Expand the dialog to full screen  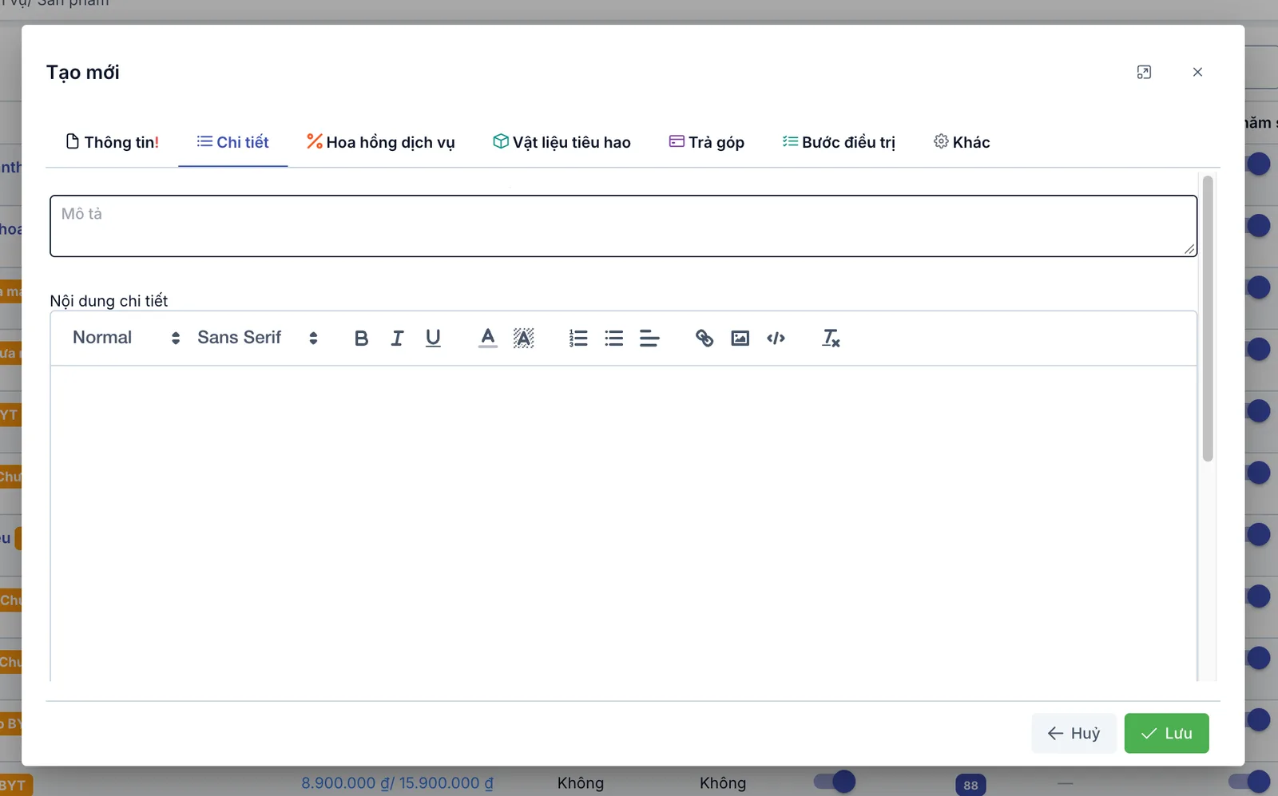(1144, 73)
